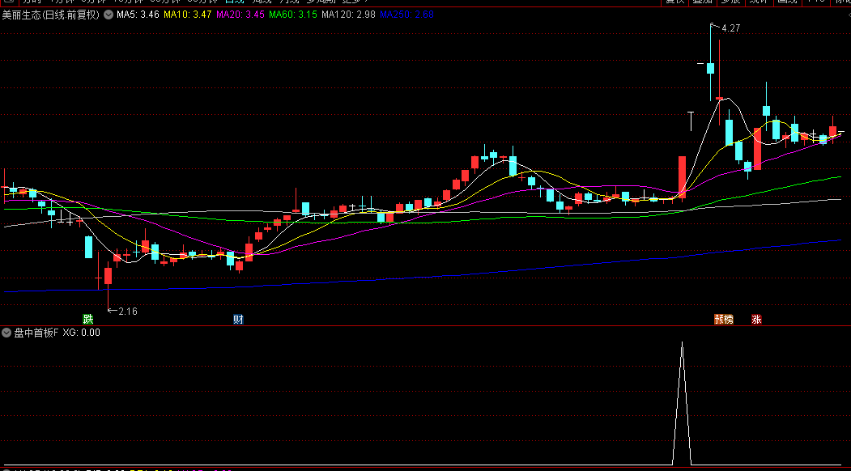Click the XG: 0.00 indicator value
The height and width of the screenshot is (471, 851).
(82, 333)
